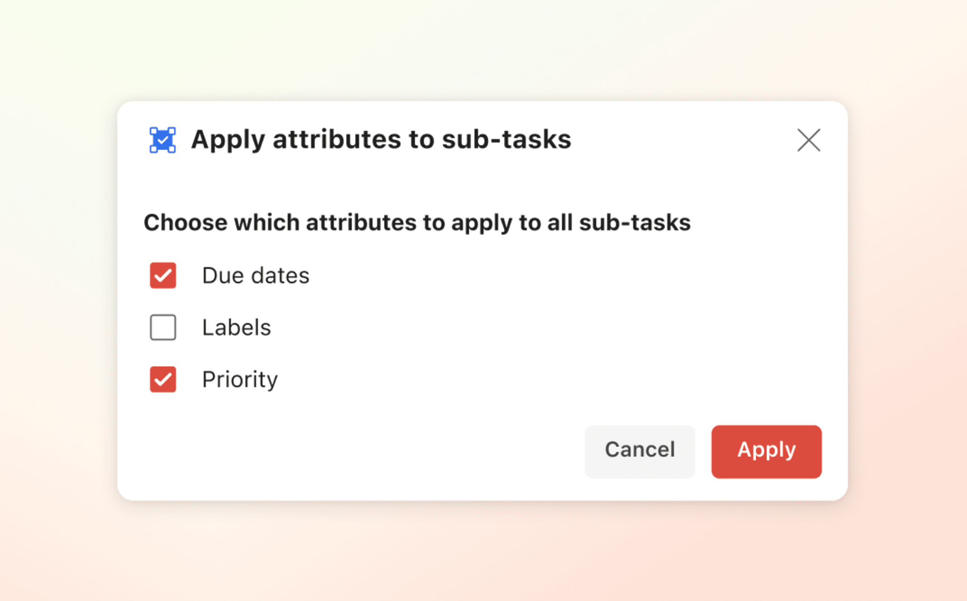Click the Due dates red checkmark icon
Image resolution: width=967 pixels, height=601 pixels.
(x=162, y=276)
